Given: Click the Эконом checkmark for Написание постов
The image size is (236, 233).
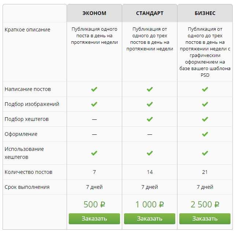Looking at the screenshot, I should click(94, 89).
